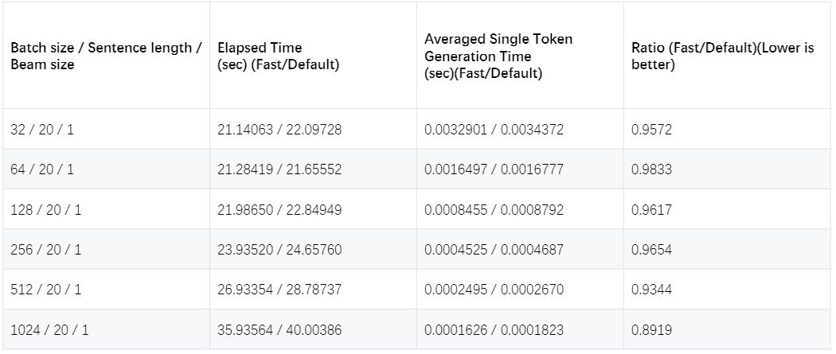Select token time "0.0016497 / 0.0016777" cell
836x354 pixels.
click(x=494, y=169)
